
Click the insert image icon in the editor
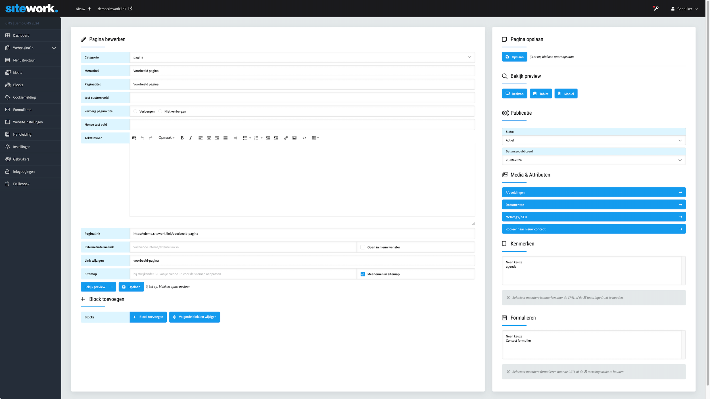click(x=295, y=138)
